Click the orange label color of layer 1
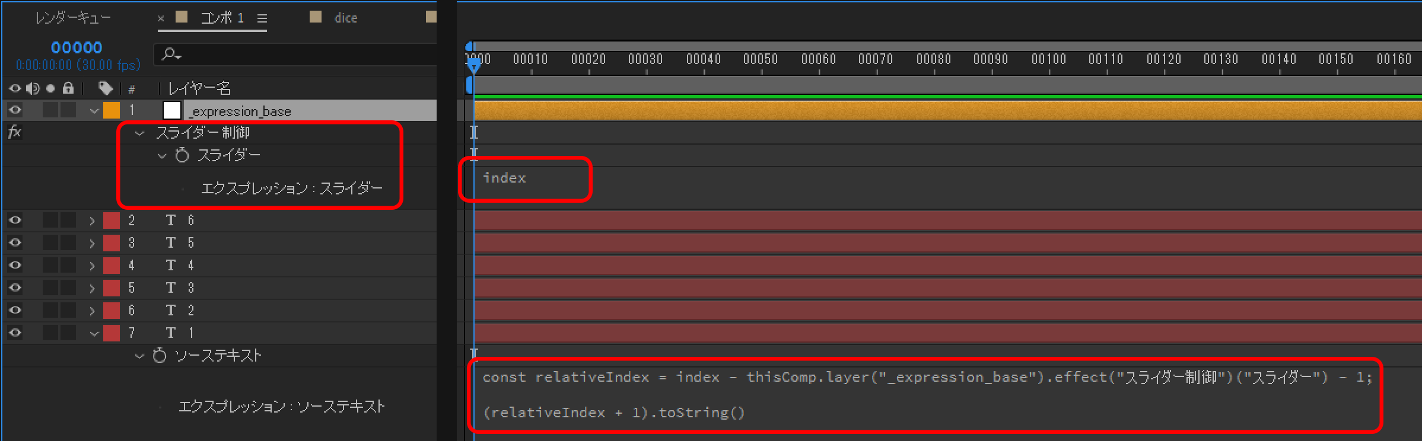The height and width of the screenshot is (441, 1422). coord(112,110)
